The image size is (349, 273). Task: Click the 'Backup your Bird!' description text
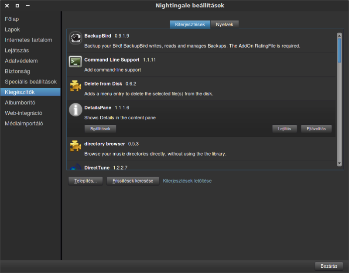[192, 46]
